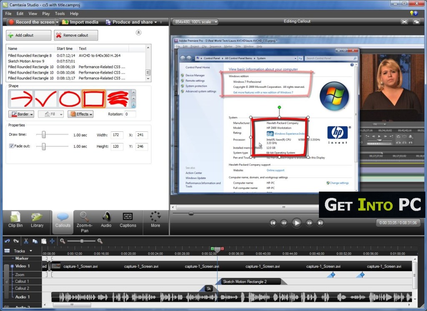The width and height of the screenshot is (427, 311).
Task: Select the red rectangle sketch shape
Action: (x=94, y=99)
